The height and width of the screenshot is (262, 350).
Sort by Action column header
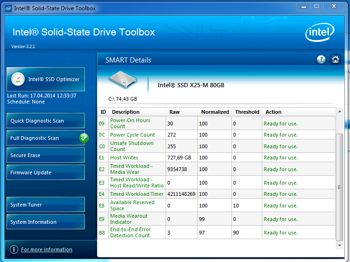299,112
